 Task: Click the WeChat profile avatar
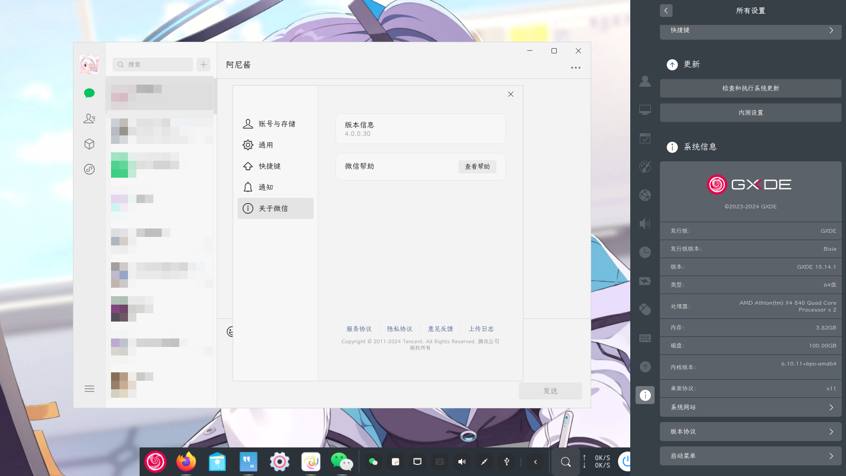[x=89, y=65]
